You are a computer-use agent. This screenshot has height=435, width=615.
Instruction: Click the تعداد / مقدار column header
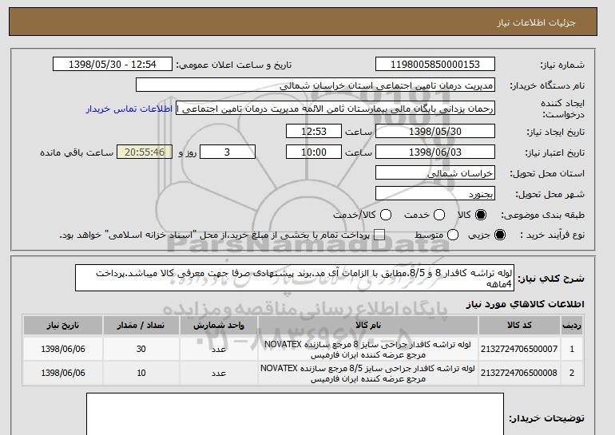click(x=141, y=326)
